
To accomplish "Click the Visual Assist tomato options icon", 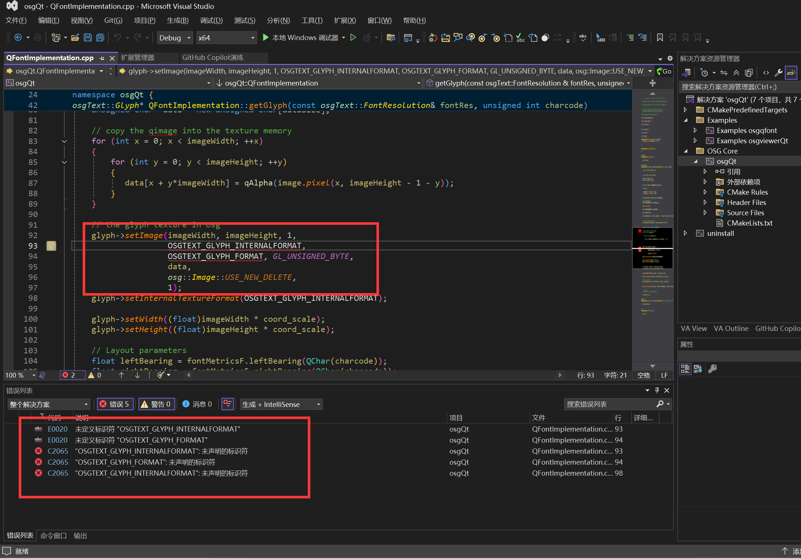I will [x=433, y=37].
